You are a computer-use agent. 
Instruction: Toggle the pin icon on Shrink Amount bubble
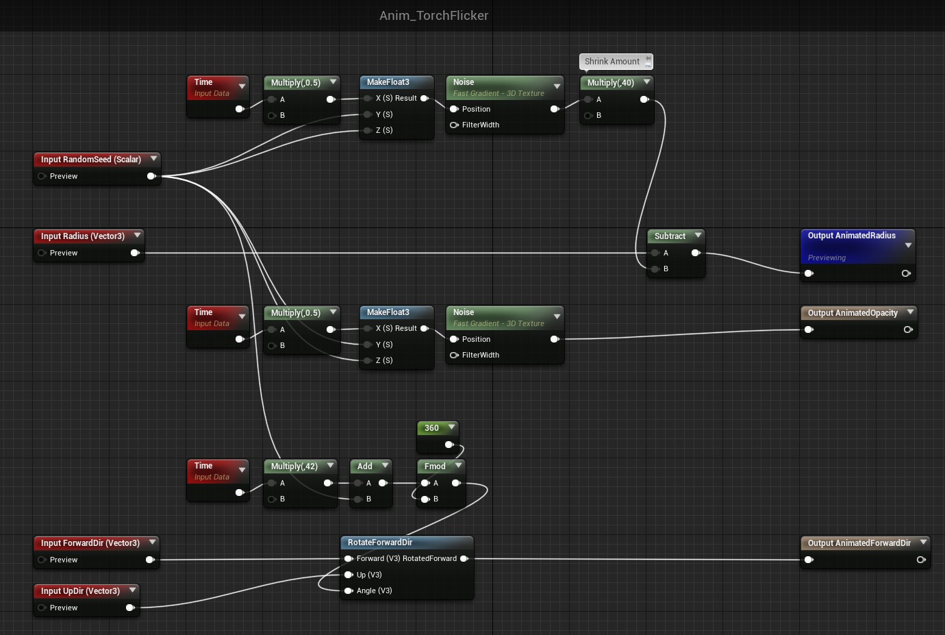tap(648, 59)
